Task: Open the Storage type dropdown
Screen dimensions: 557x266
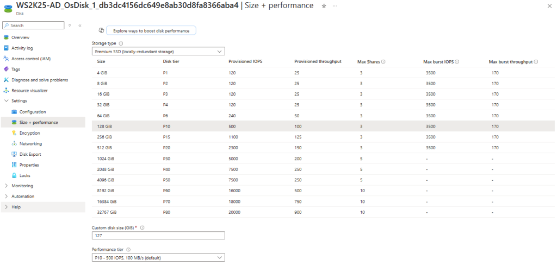Action: [158, 52]
